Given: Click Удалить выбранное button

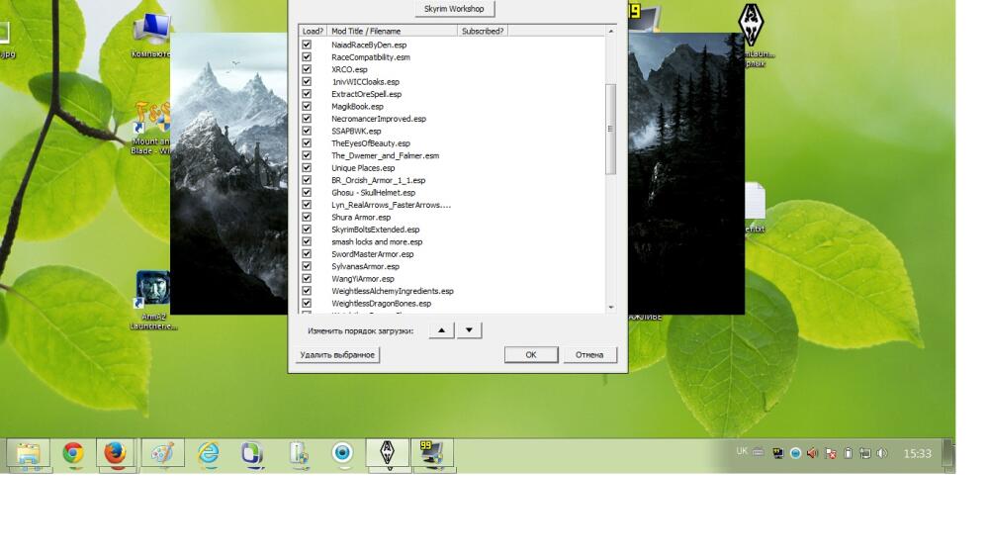Looking at the screenshot, I should tap(337, 355).
